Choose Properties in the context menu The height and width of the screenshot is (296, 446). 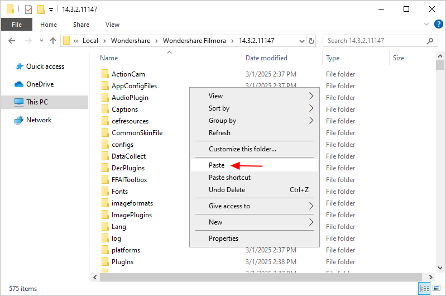coord(223,238)
